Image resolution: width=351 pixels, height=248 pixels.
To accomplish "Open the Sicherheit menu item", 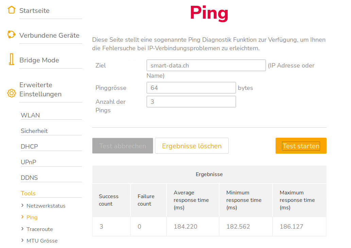I will tap(34, 131).
